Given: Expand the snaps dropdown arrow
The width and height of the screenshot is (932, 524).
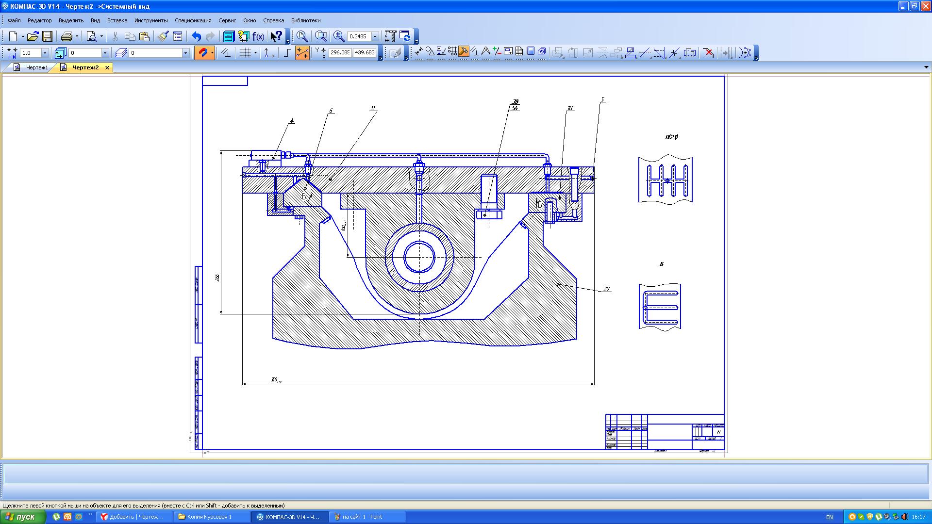Looking at the screenshot, I should (212, 53).
